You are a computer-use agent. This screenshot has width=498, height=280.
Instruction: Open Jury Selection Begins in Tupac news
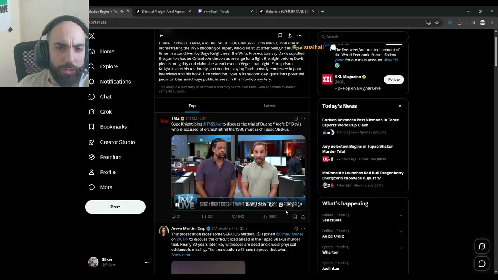(363, 153)
